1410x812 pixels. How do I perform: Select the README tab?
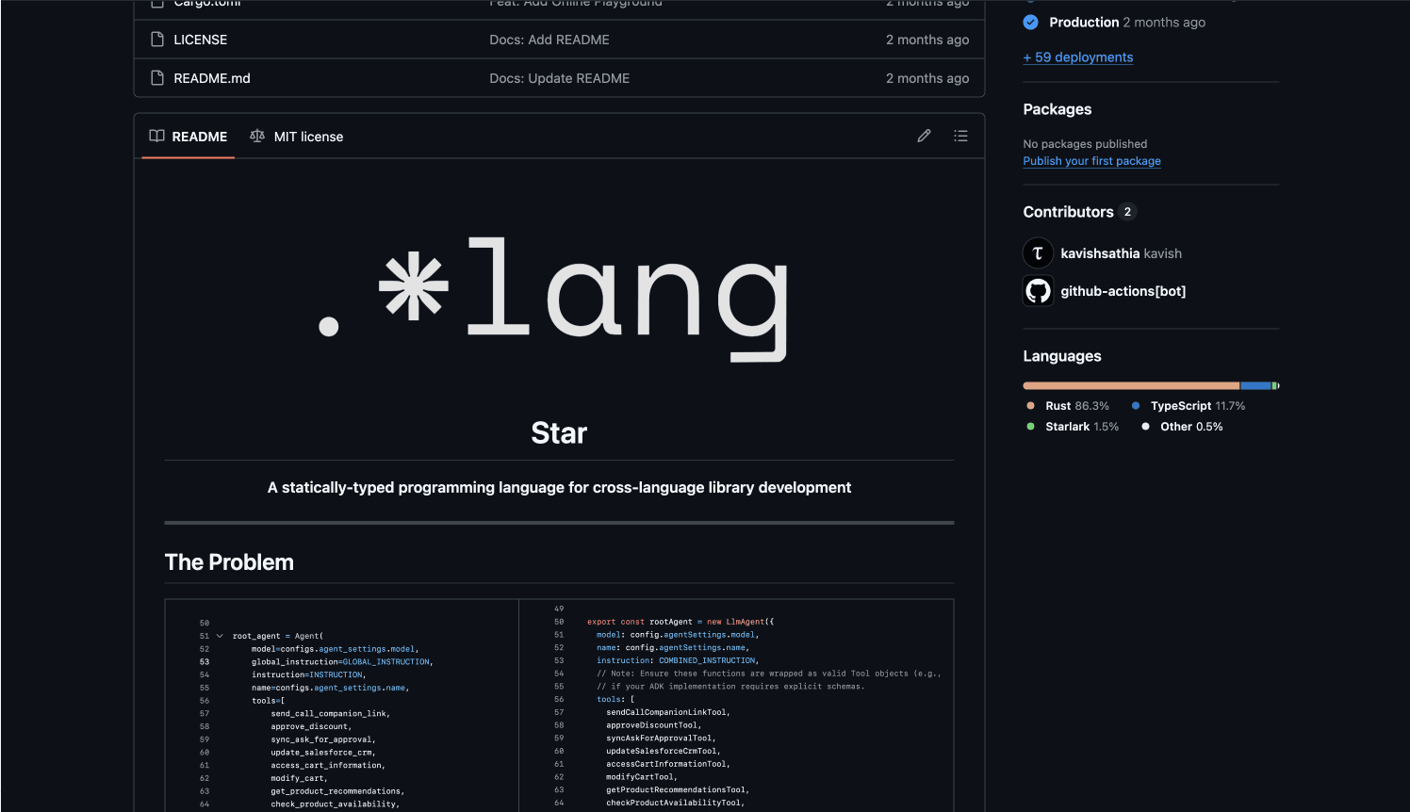click(x=198, y=136)
